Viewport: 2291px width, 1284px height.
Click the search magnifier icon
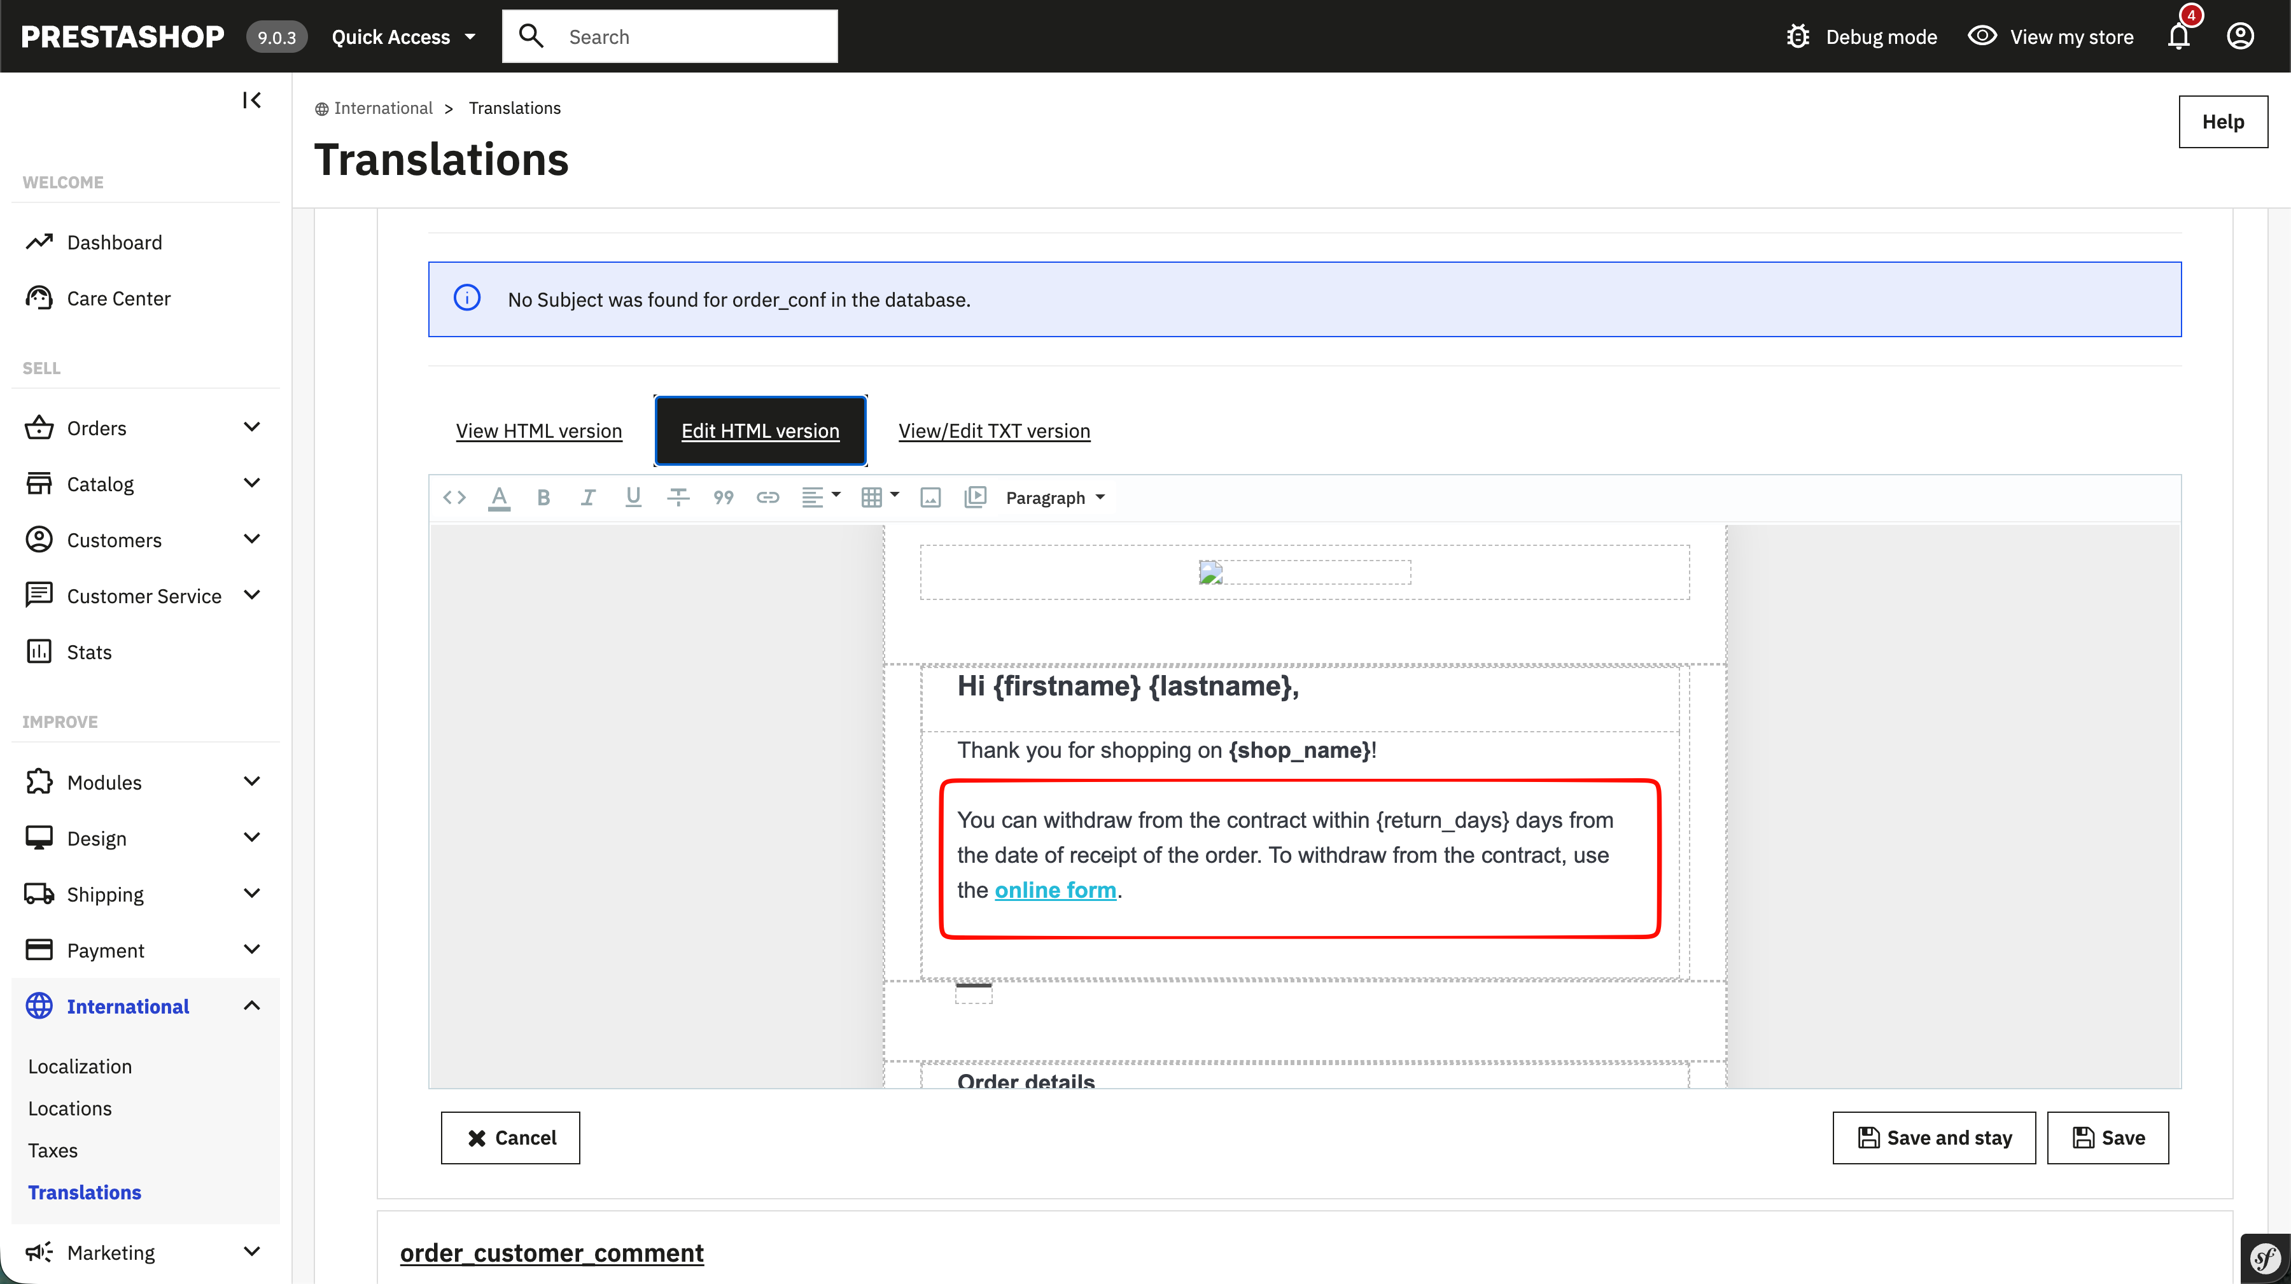[531, 36]
